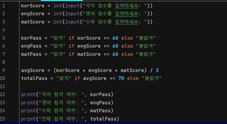Click engScore variable at start of line 2

click(33, 14)
